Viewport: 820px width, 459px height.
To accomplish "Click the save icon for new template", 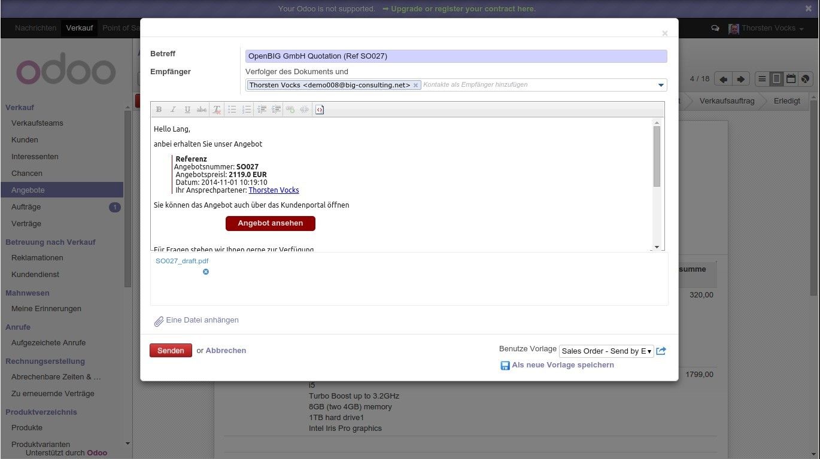I will pyautogui.click(x=505, y=365).
